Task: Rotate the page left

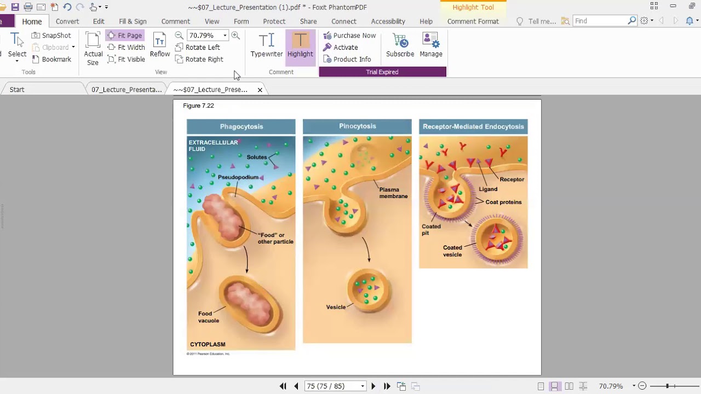Action: pyautogui.click(x=198, y=48)
